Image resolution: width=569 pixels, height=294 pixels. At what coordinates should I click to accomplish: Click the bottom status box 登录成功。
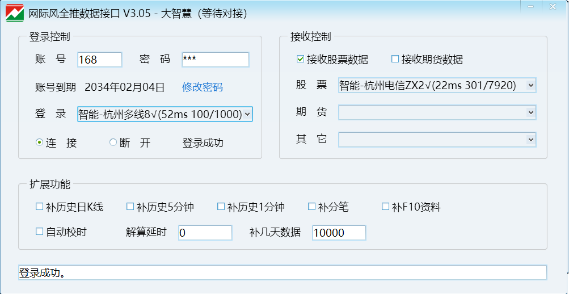[x=283, y=272]
